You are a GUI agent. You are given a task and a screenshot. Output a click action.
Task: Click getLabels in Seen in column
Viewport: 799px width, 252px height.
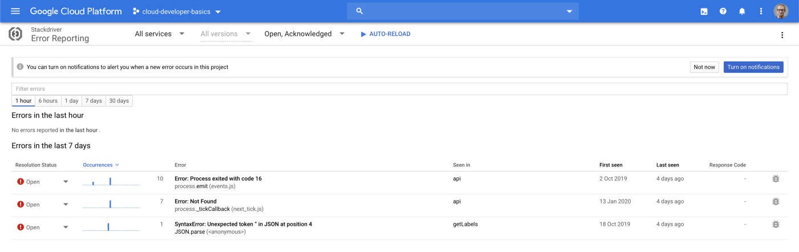pos(465,224)
